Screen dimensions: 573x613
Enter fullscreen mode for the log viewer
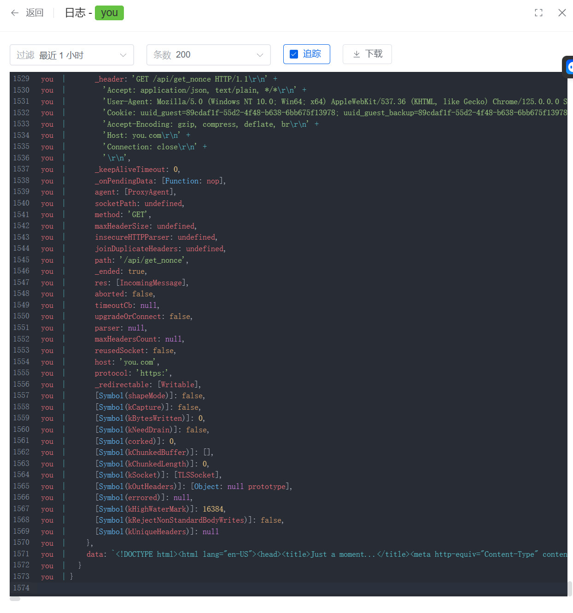[x=538, y=13]
